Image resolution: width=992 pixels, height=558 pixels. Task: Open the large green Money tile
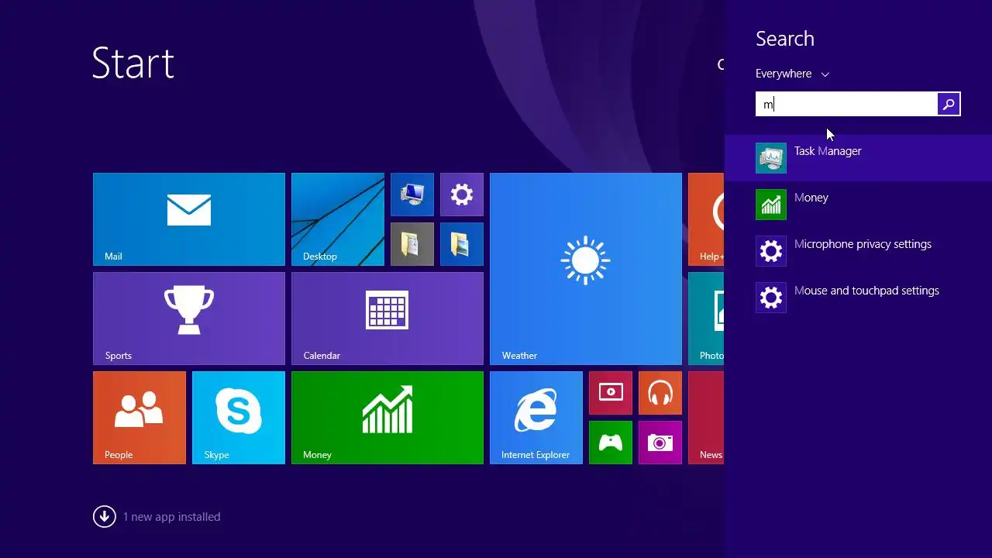point(387,418)
